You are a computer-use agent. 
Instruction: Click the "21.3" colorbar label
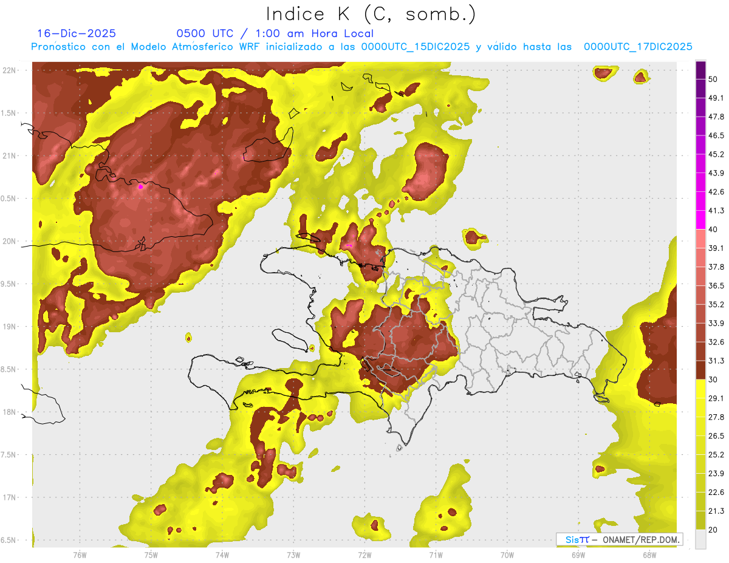point(716,511)
